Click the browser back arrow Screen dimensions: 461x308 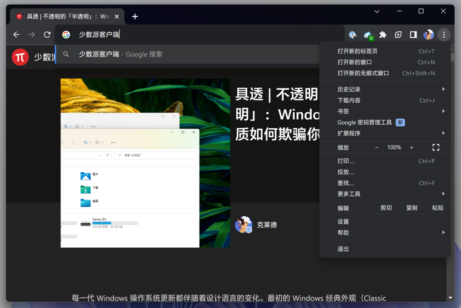pos(16,35)
